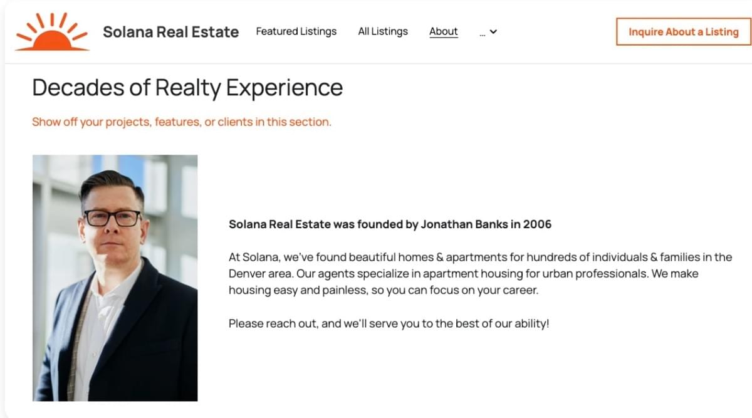The height and width of the screenshot is (418, 752).
Task: Click the bold 'founded by Jonathan Banks' line
Action: point(390,224)
